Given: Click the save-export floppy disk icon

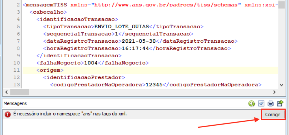Looking at the screenshot, I should (280, 104).
